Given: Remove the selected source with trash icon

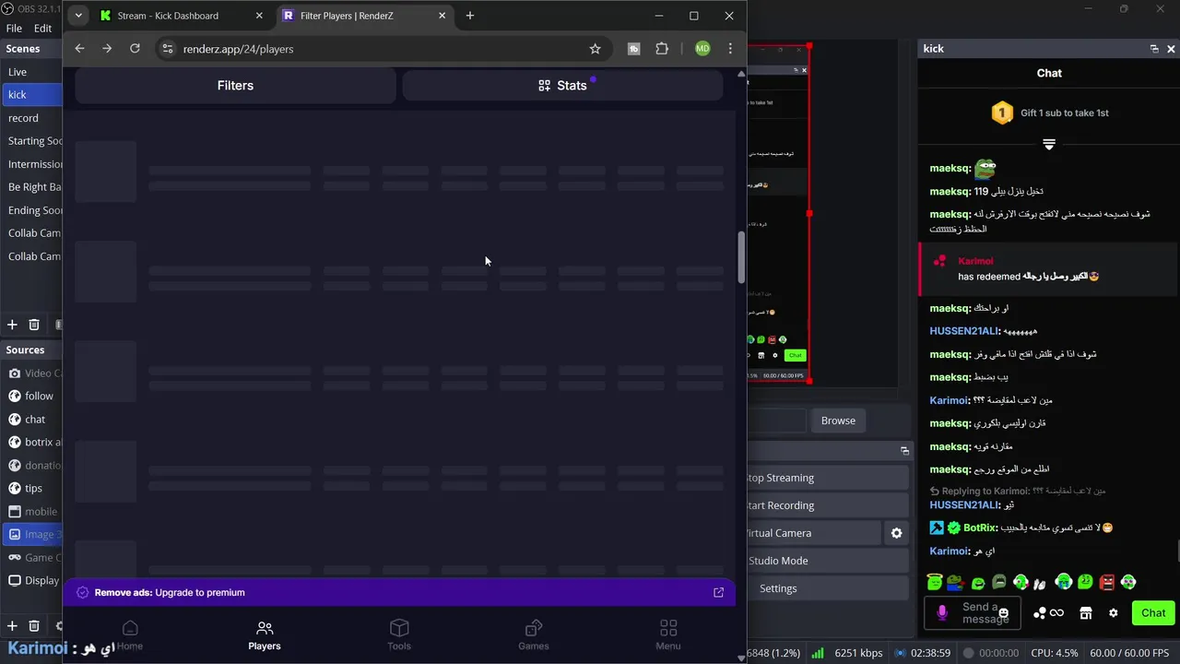Looking at the screenshot, I should point(34,625).
